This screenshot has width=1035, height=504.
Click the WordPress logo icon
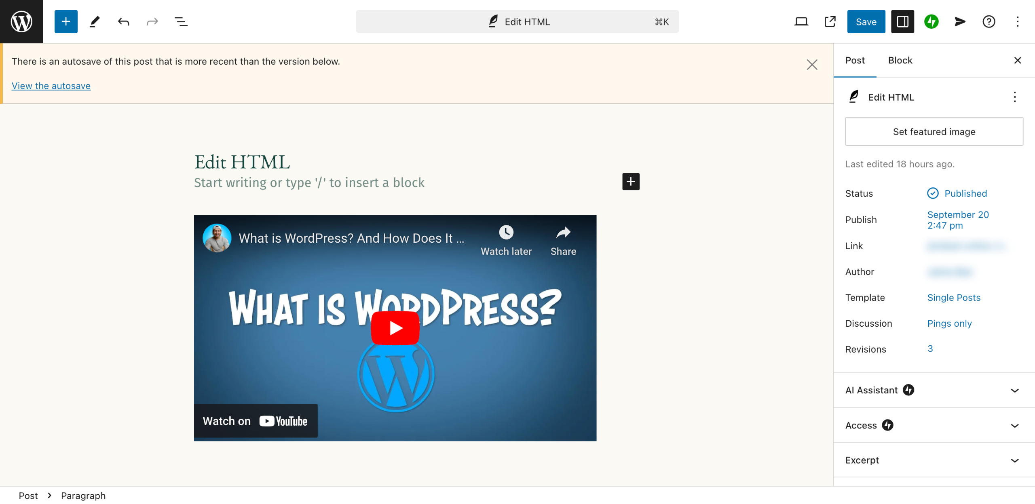[x=21, y=21]
